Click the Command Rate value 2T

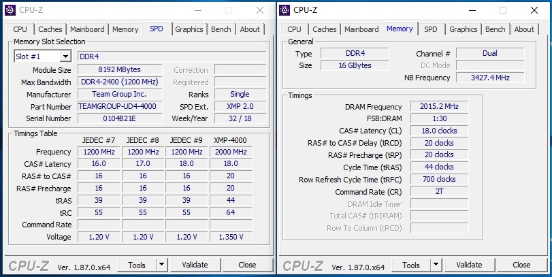click(439, 191)
